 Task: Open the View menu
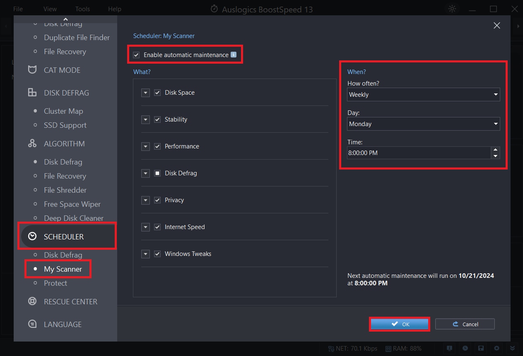click(x=50, y=9)
